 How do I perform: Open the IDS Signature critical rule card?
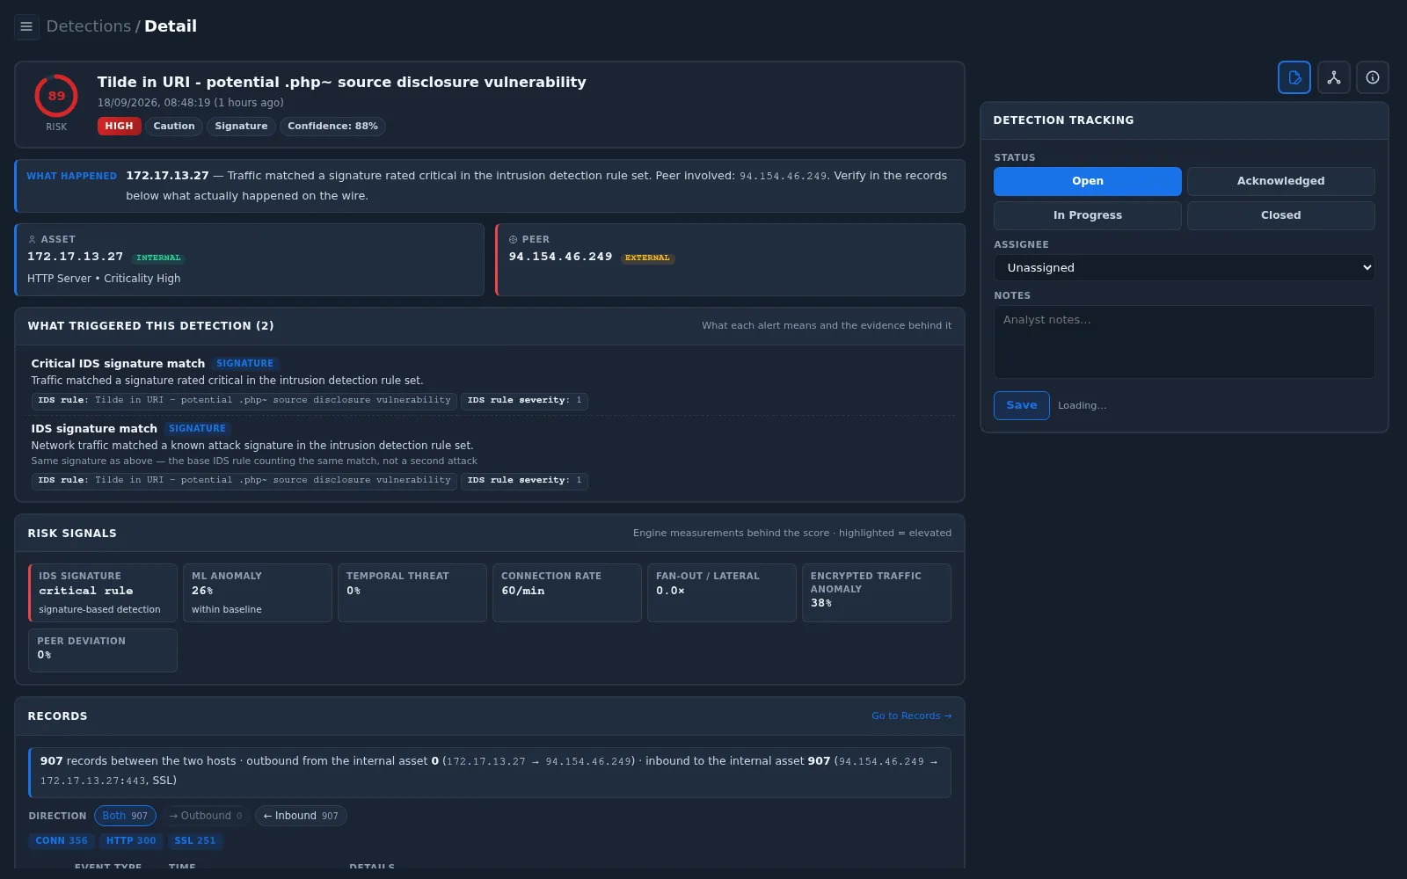pos(103,593)
